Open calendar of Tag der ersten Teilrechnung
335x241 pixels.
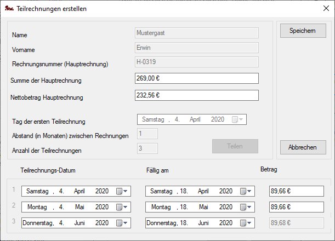(238, 119)
